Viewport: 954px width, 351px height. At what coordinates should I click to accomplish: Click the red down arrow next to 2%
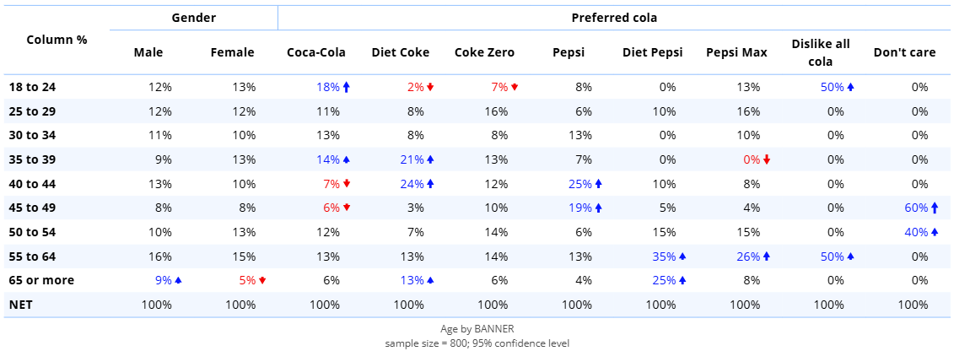point(430,87)
